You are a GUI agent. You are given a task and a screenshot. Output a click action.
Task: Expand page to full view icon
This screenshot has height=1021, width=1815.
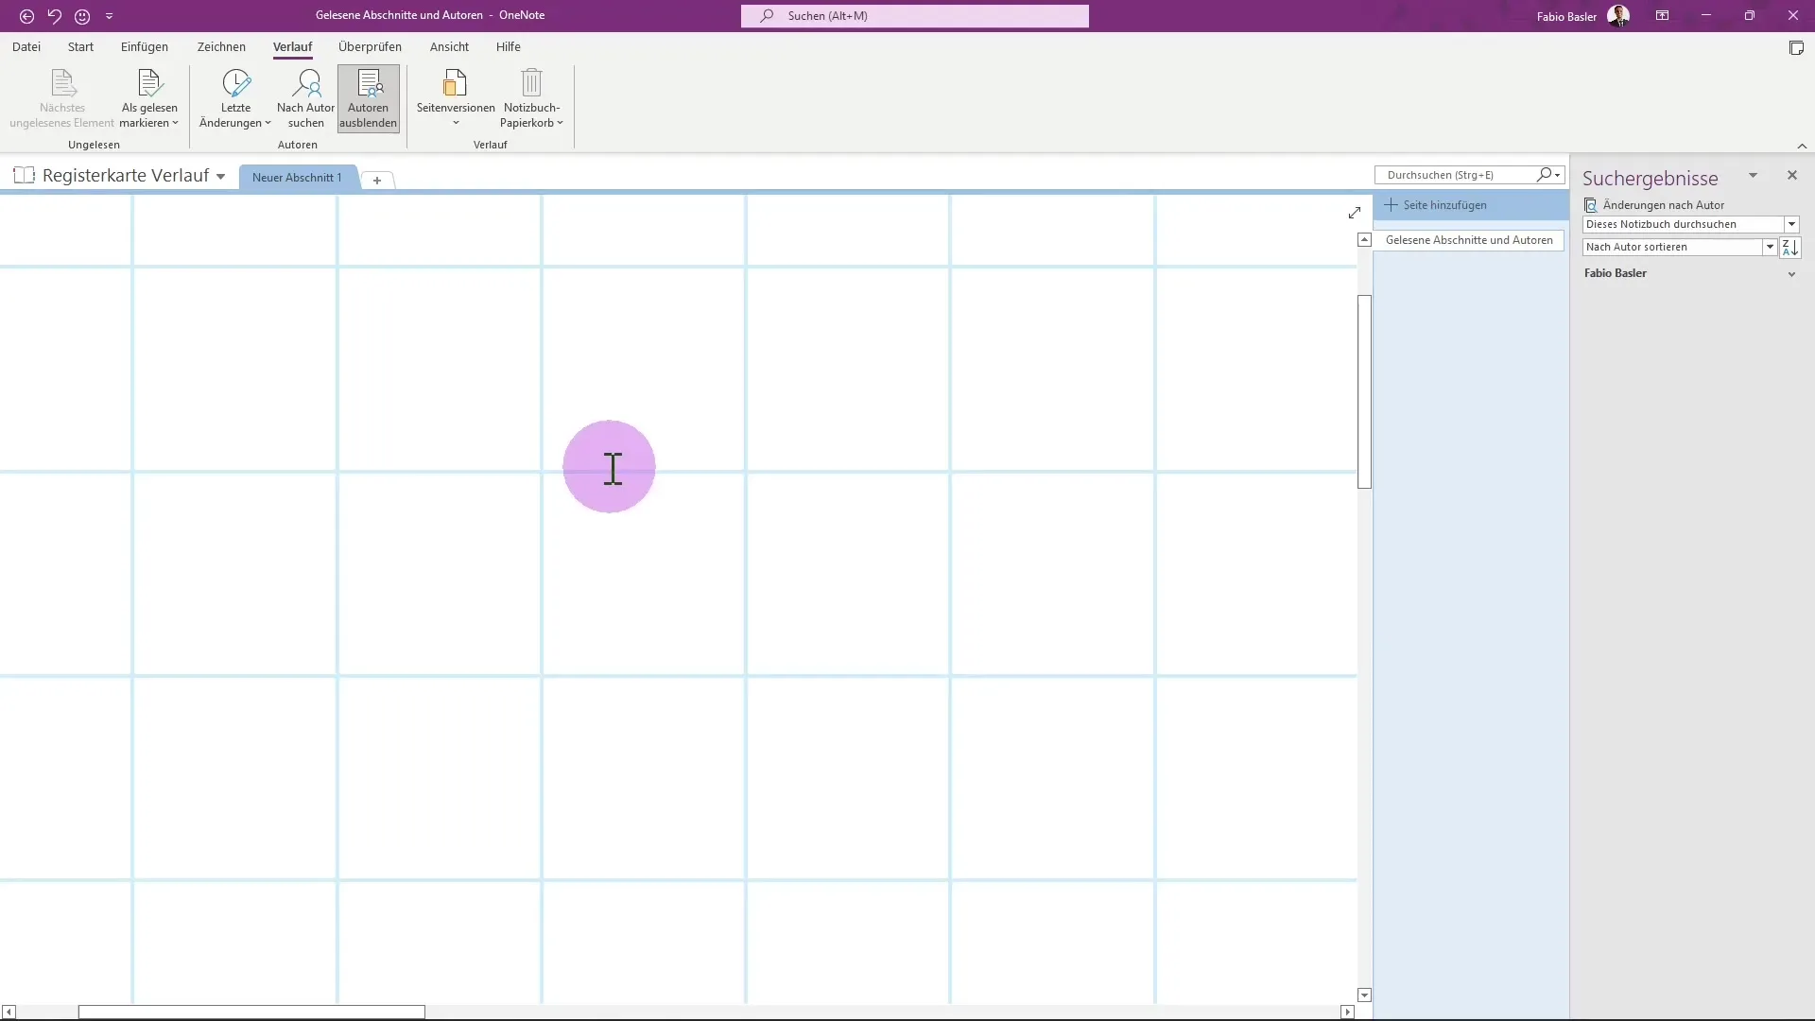tap(1354, 213)
